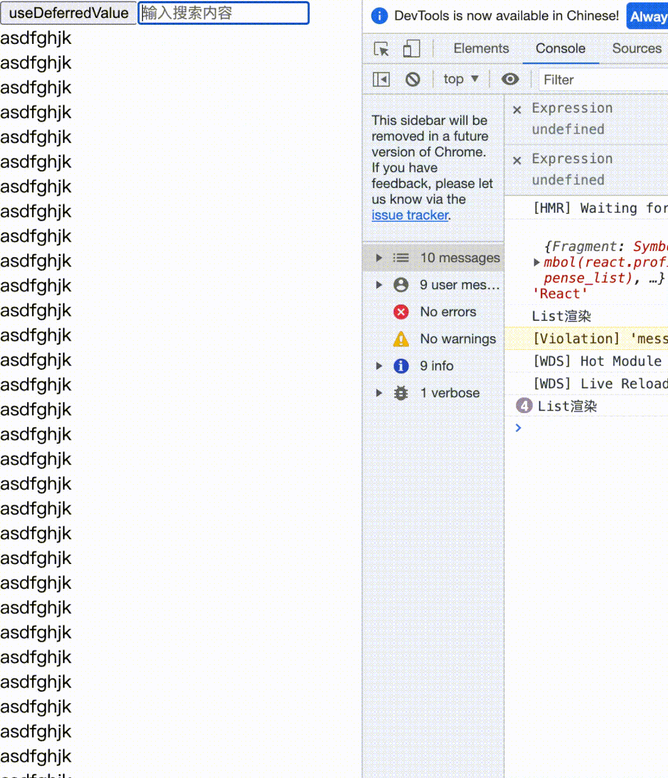Screen dimensions: 668x778
Task: Click the blue info icon in the notification bar
Action: click(379, 16)
